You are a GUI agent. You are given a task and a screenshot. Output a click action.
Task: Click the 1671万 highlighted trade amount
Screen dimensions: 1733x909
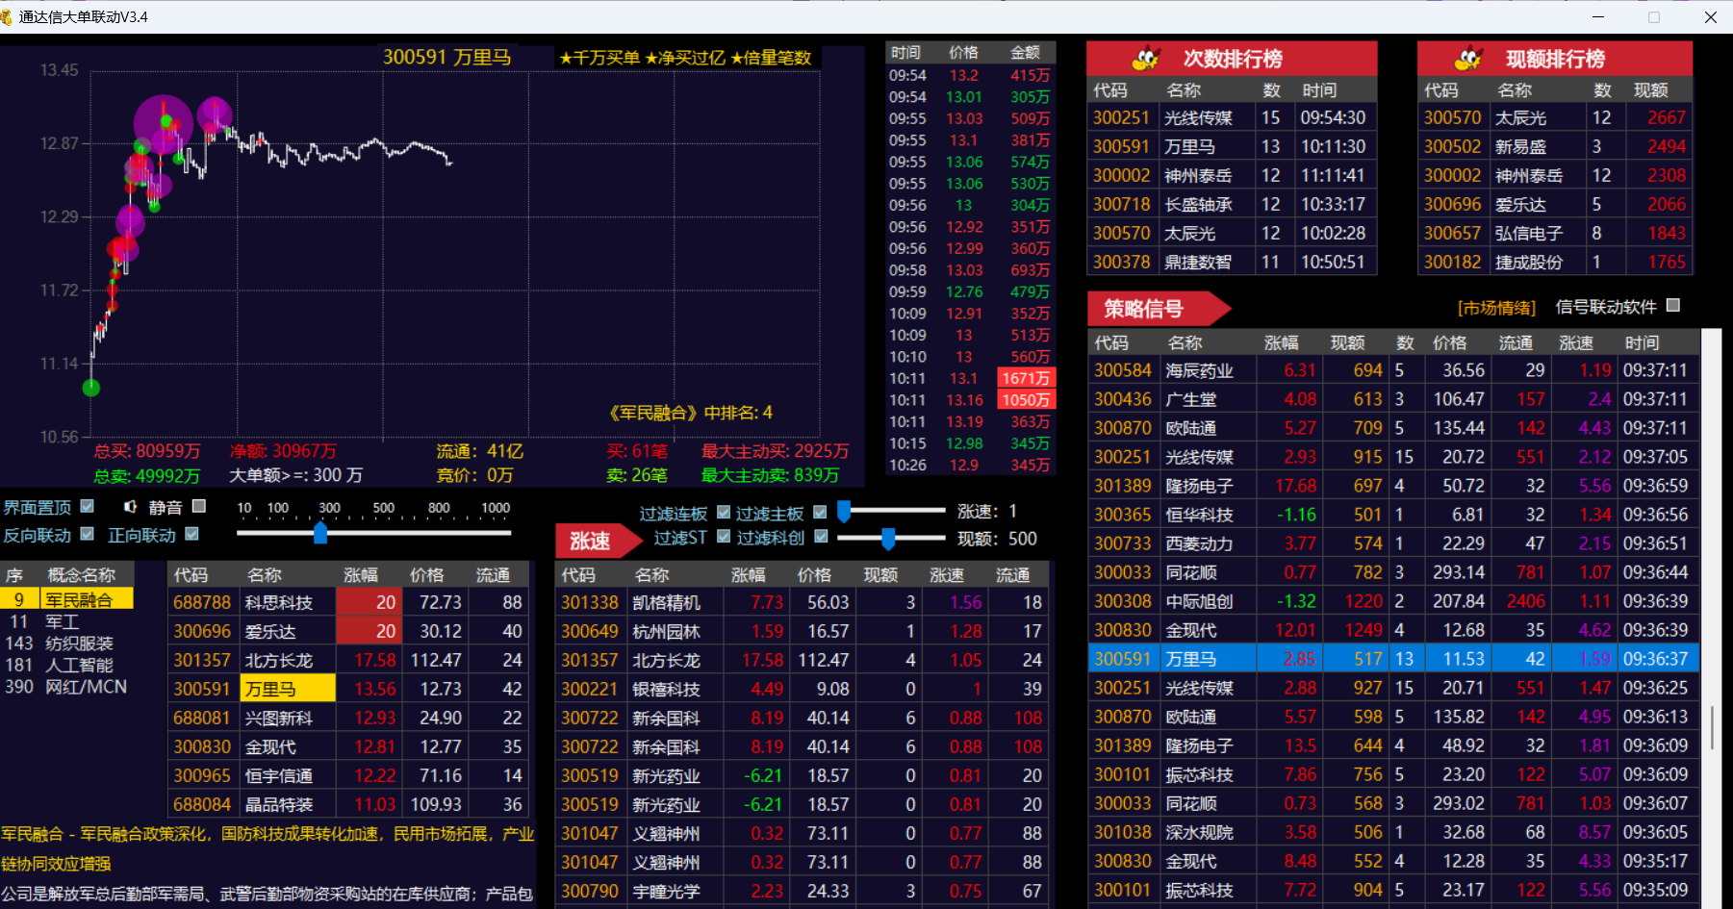tap(1026, 378)
